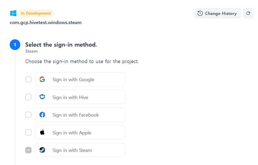Choose the Sign in with Facebook button
258x165 pixels.
[80, 115]
